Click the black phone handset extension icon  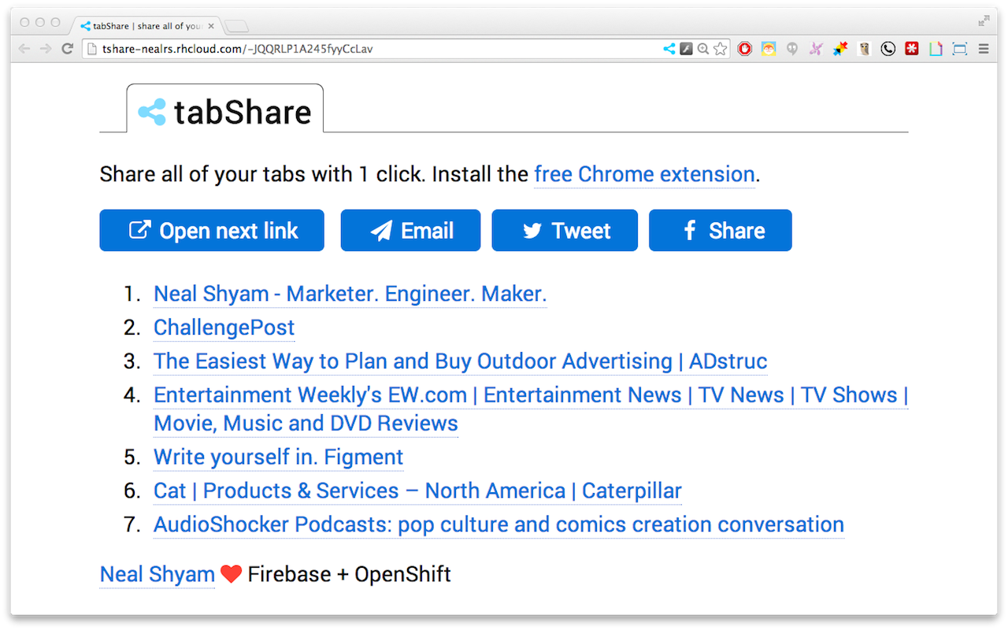coord(888,49)
